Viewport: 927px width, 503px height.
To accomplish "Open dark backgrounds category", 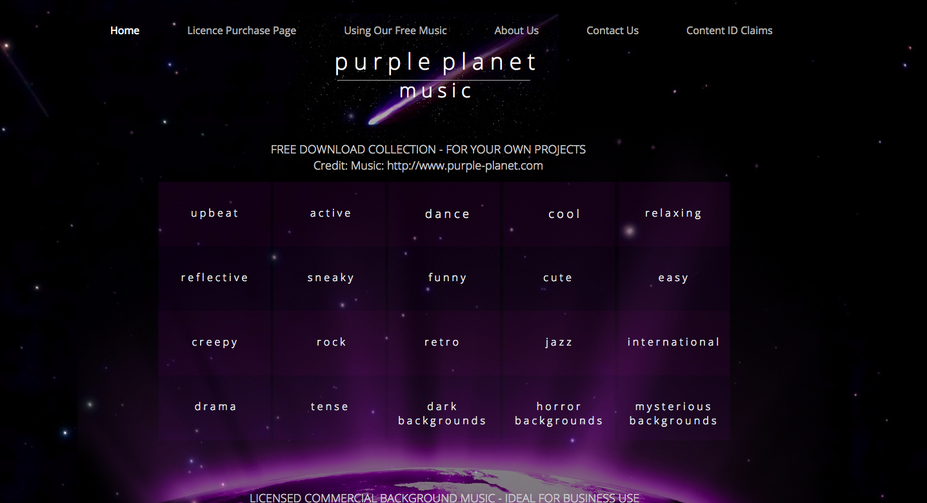I will click(x=442, y=413).
